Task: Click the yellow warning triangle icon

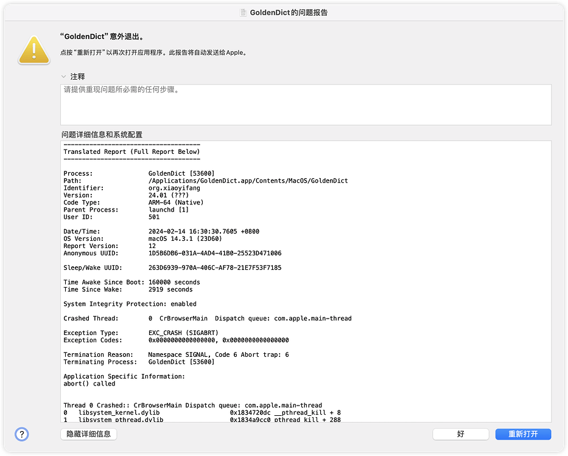Action: 34,50
